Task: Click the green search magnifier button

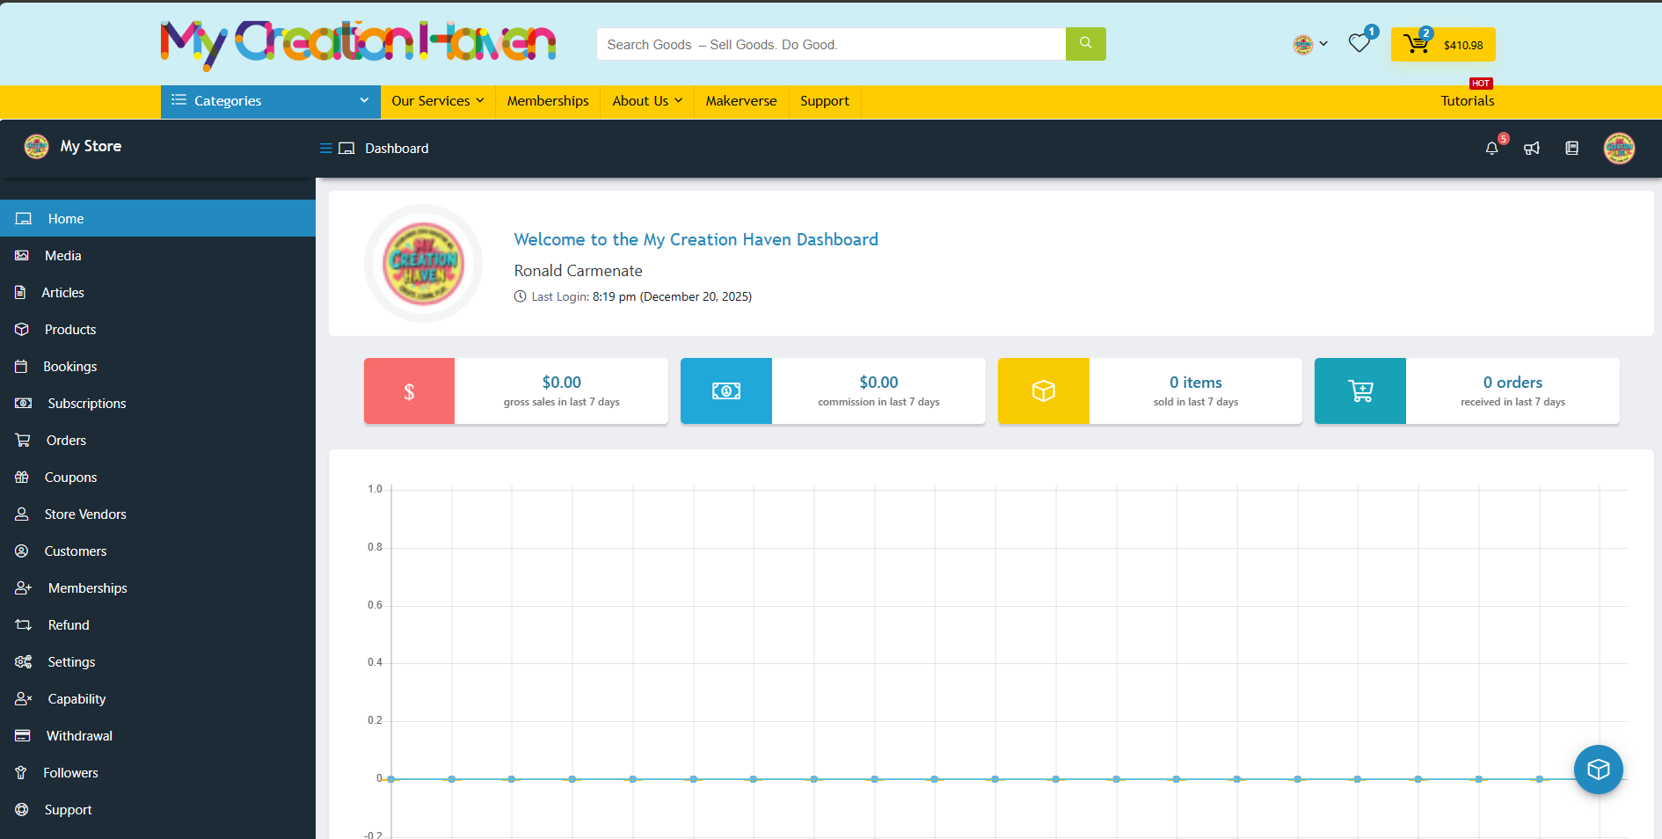Action: tap(1085, 44)
